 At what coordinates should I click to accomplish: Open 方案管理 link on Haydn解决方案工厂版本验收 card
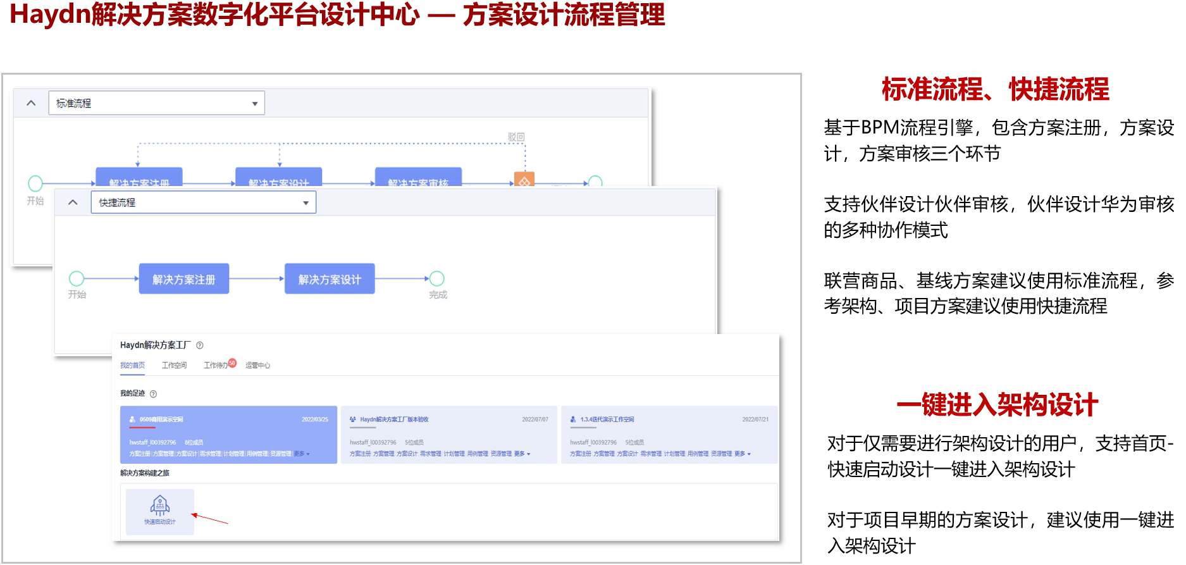point(383,454)
